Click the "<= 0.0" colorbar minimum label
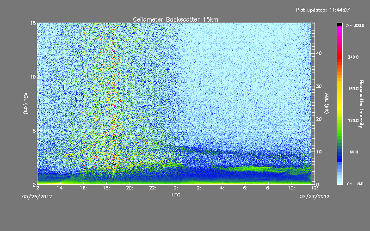Image resolution: width=370 pixels, height=231 pixels. 355,184
